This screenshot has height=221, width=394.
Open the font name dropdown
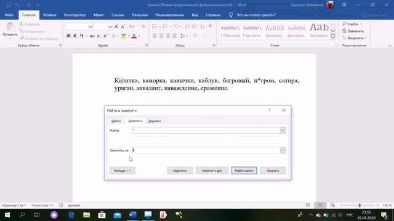(x=90, y=26)
